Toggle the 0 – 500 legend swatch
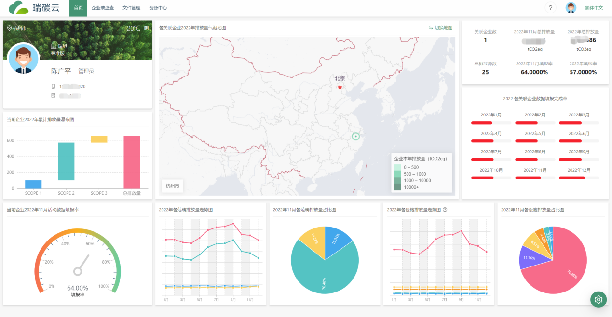Viewport: 612px width, 317px height. coord(397,167)
